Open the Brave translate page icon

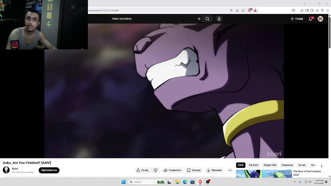[231, 10]
